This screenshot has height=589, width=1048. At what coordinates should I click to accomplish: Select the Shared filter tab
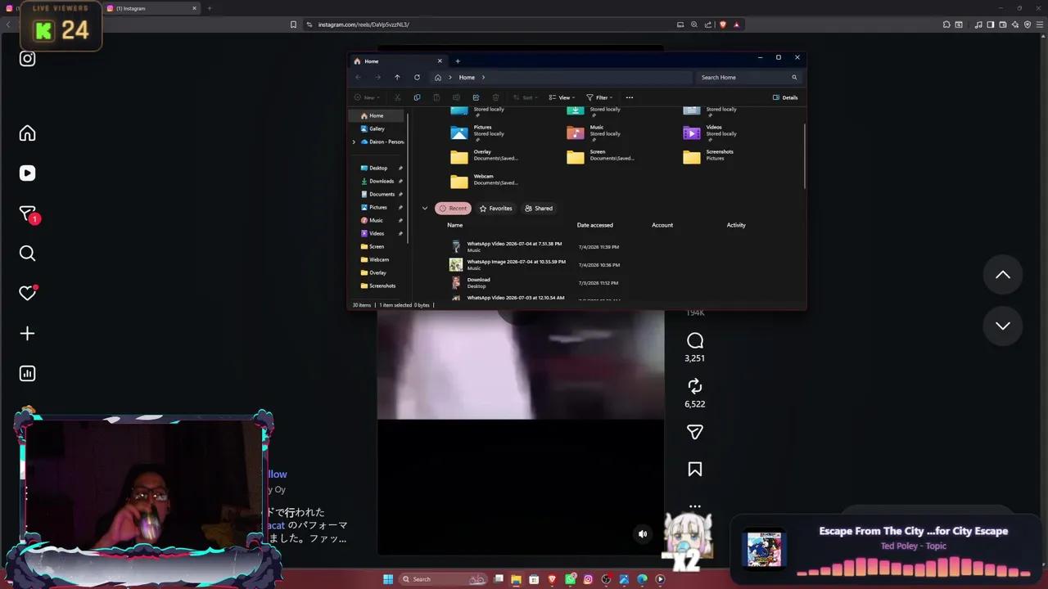pos(539,209)
